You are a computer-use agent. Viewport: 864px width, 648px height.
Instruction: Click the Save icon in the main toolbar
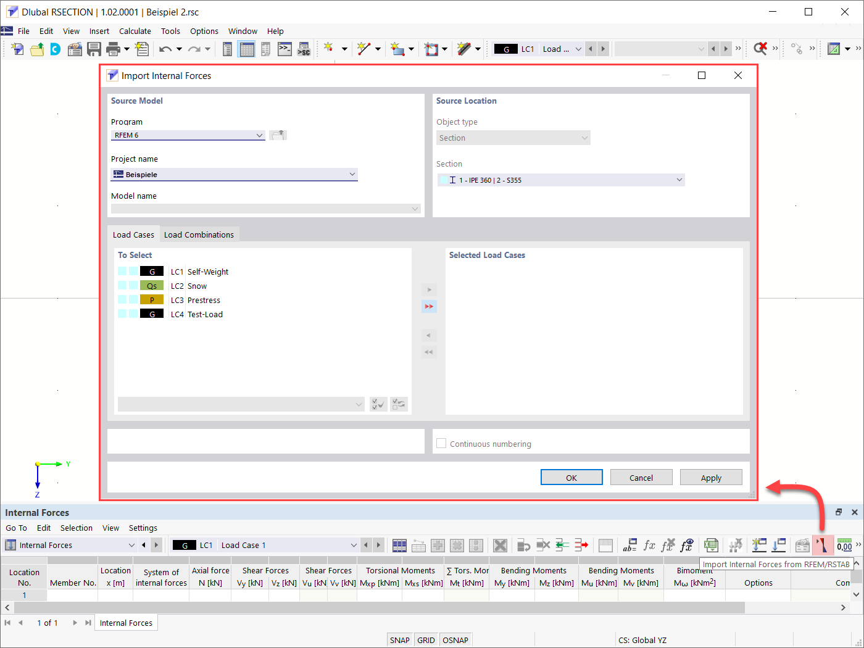coord(93,48)
